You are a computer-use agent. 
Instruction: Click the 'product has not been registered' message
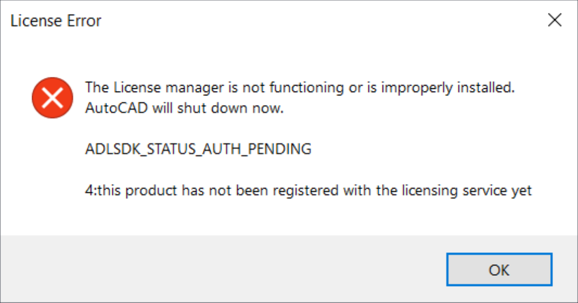point(308,191)
